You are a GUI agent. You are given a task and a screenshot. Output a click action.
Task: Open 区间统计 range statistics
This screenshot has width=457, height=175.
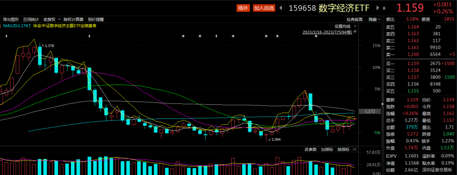(x=31, y=20)
